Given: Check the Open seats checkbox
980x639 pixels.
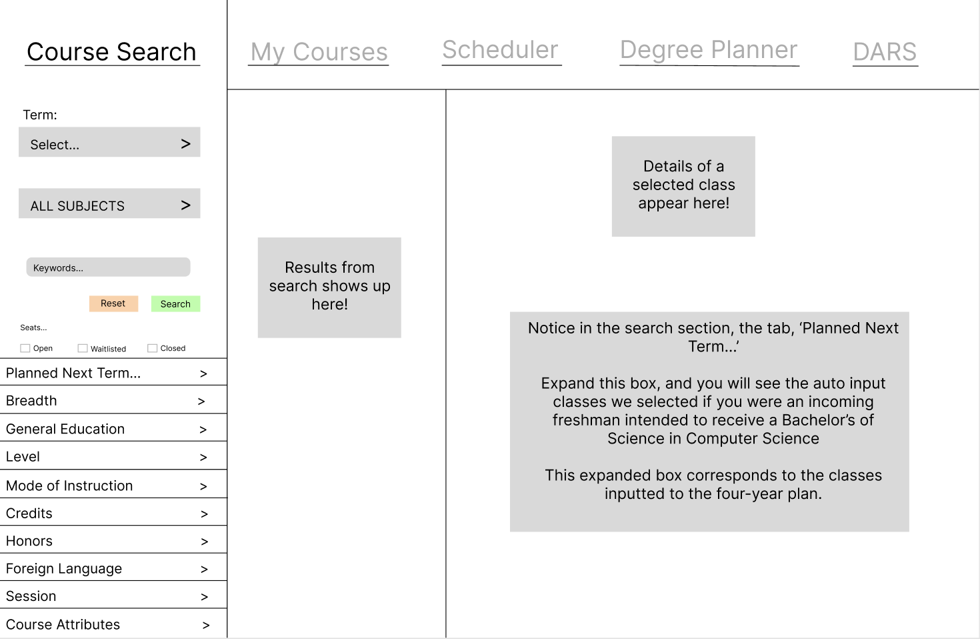Looking at the screenshot, I should tap(25, 348).
